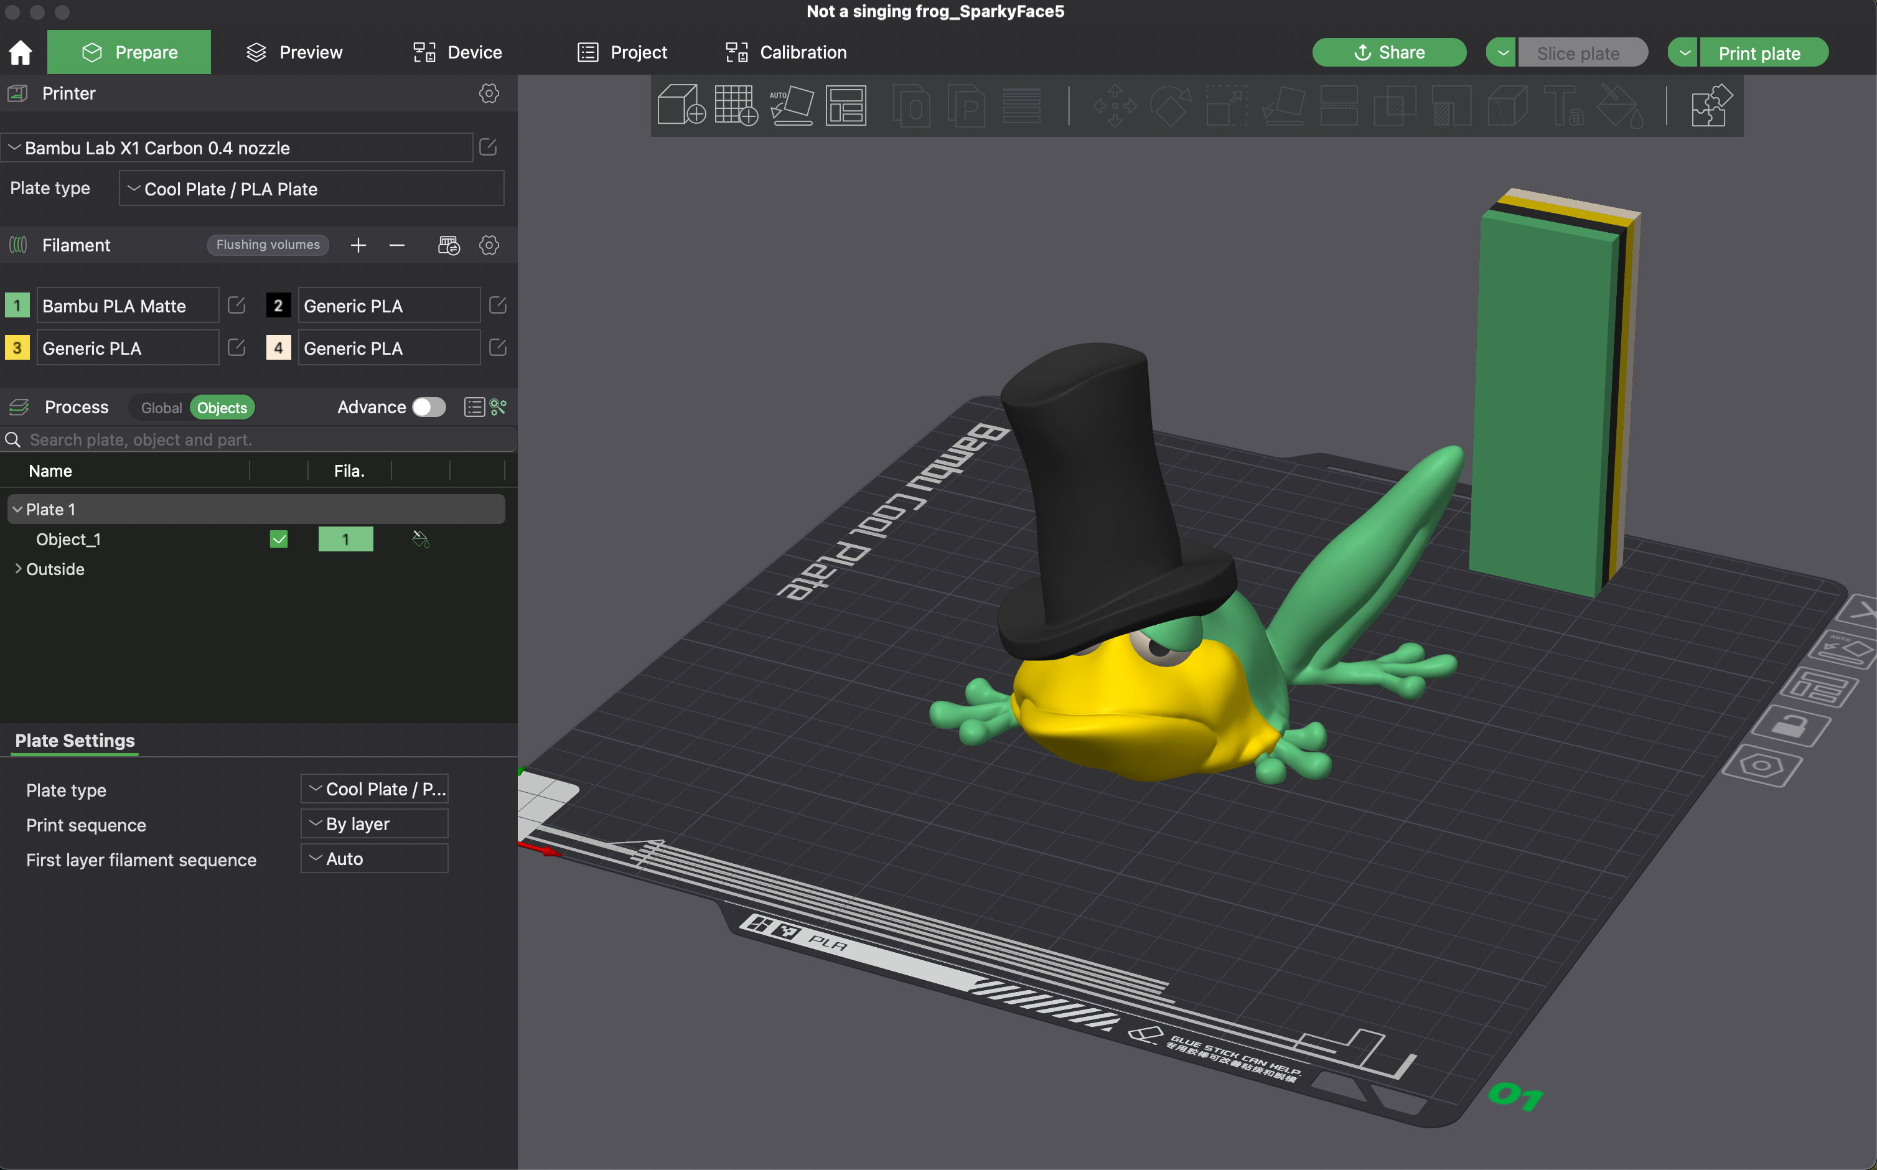Select the Mesh boolean tool

[1394, 105]
